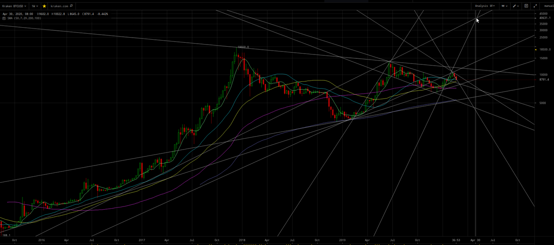Viewport: 554px width, 245px height.
Task: Toggle fullscreen with the expand arrows icon
Action: coord(535,6)
